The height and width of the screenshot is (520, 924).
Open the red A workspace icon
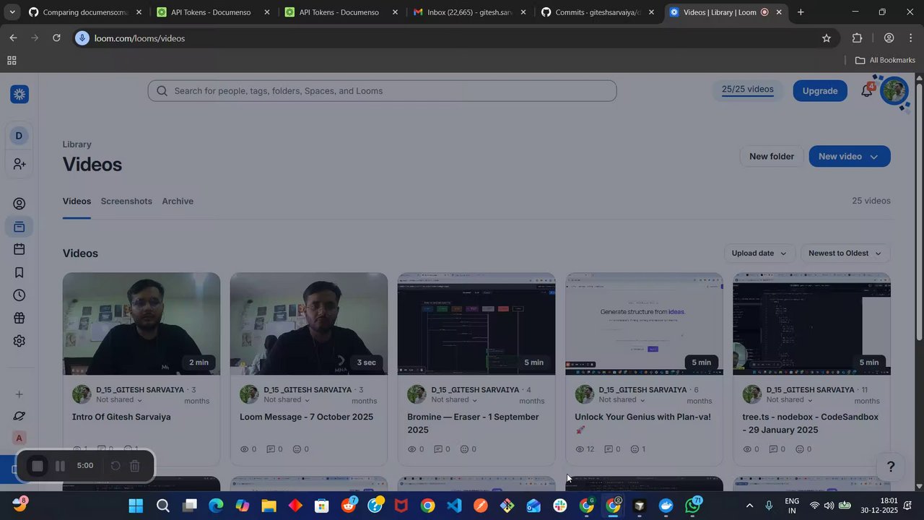pos(19,438)
